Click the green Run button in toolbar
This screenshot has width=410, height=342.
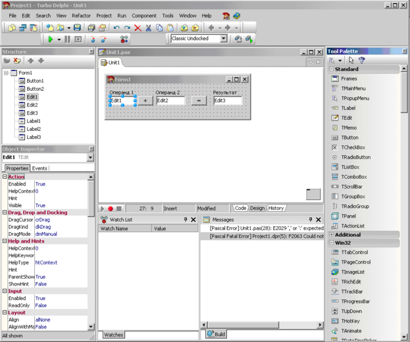click(x=50, y=39)
